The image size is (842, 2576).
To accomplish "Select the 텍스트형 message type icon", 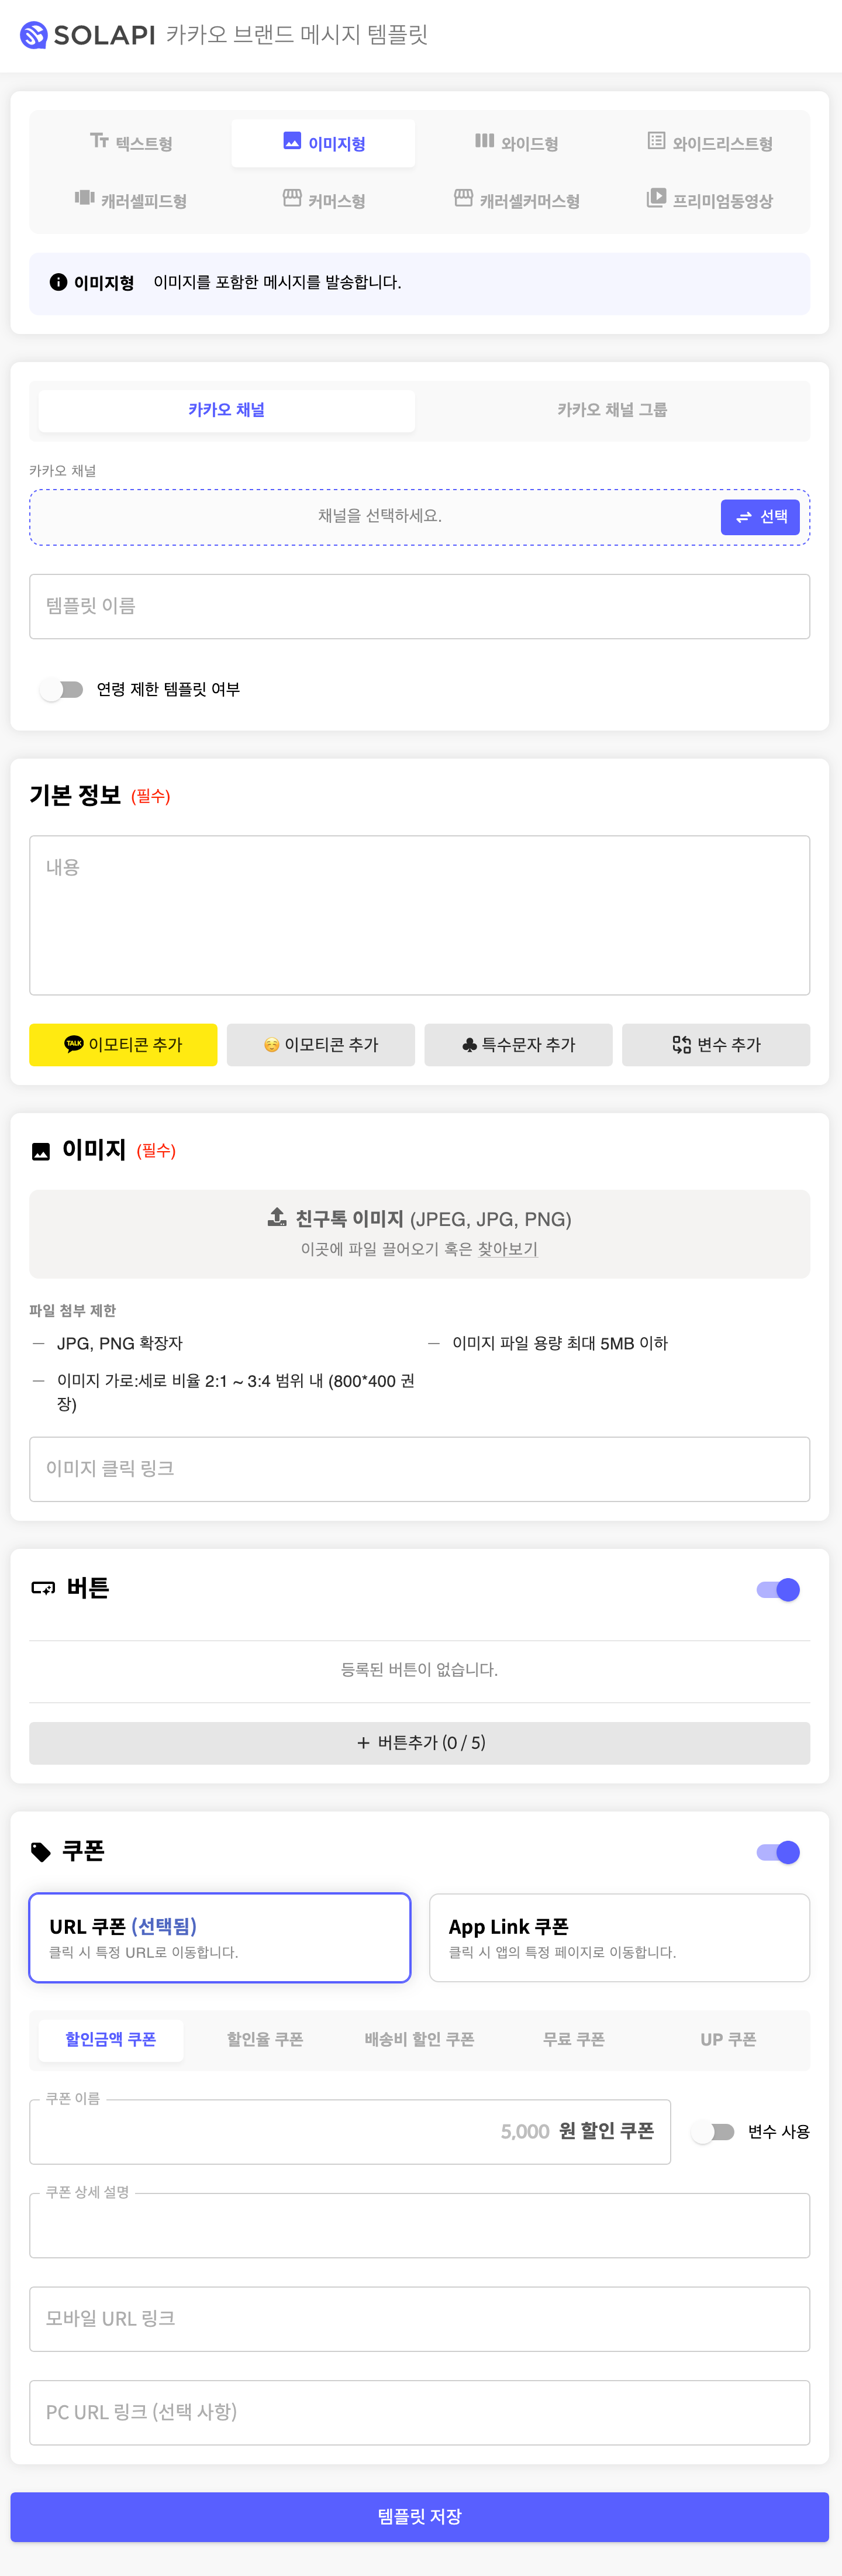I will (99, 141).
